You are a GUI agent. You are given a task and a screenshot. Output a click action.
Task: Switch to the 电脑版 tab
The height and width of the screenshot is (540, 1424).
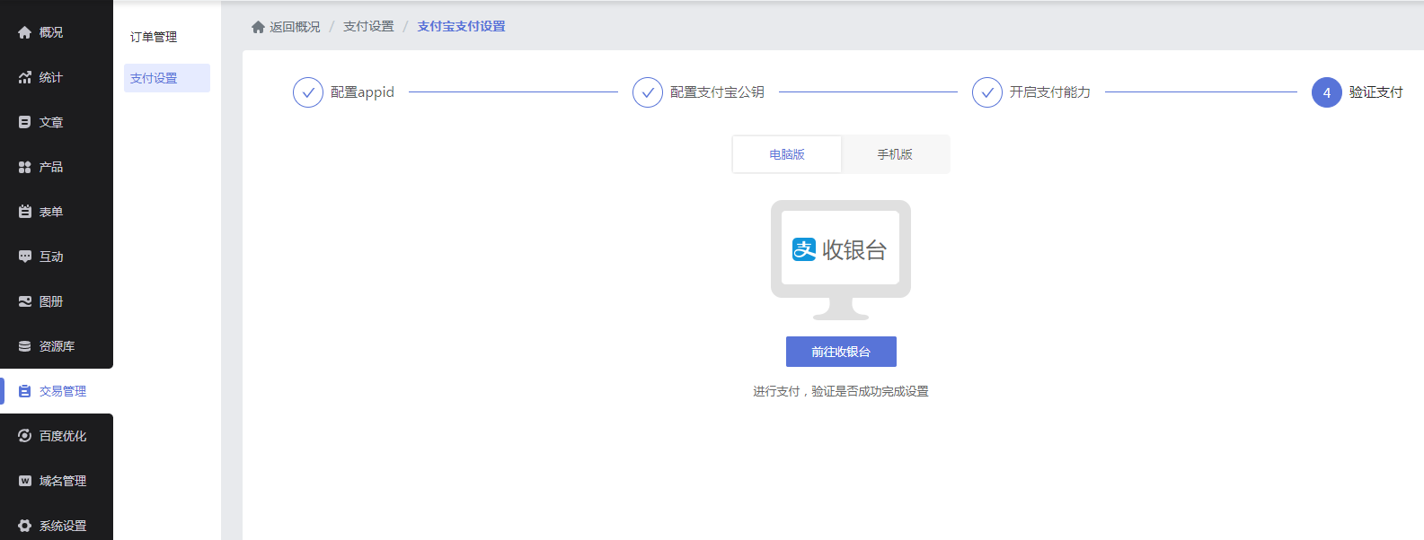point(787,154)
